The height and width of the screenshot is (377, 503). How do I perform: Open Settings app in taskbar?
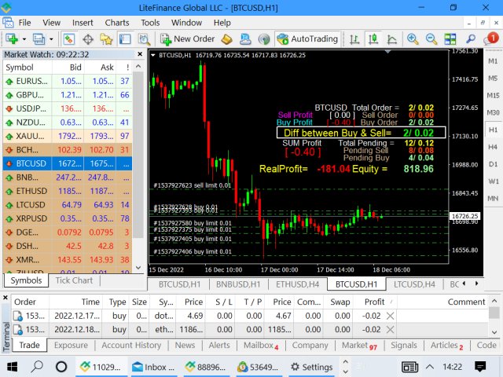point(312,367)
